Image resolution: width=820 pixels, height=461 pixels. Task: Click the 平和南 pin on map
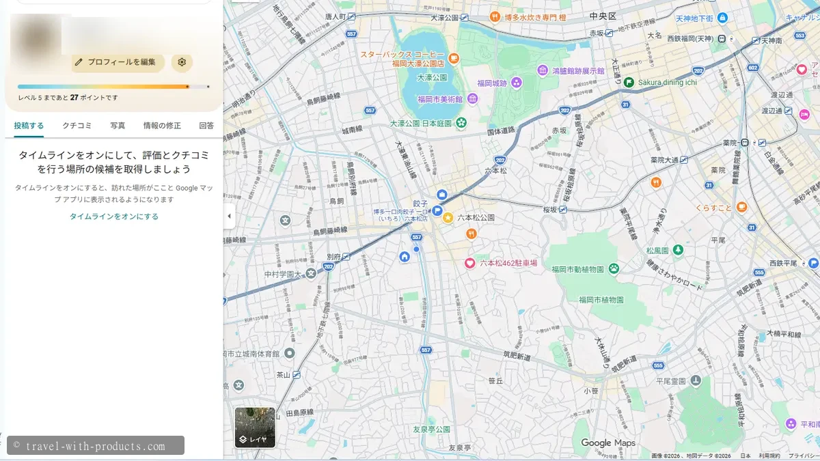(x=791, y=424)
